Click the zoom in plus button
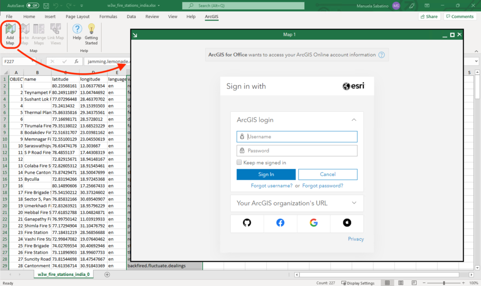This screenshot has width=481, height=286. pyautogui.click(x=463, y=283)
